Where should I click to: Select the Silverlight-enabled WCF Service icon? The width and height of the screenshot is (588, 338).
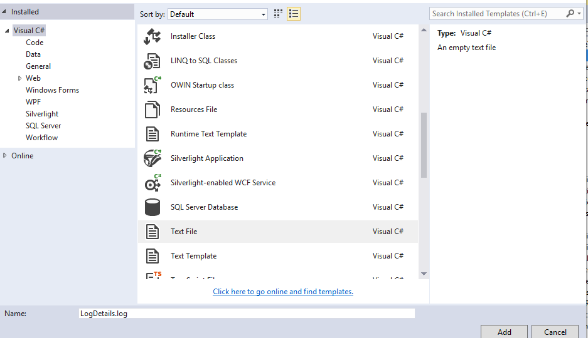click(x=152, y=183)
